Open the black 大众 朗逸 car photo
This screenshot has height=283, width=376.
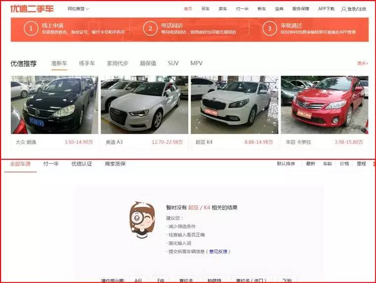coord(54,105)
